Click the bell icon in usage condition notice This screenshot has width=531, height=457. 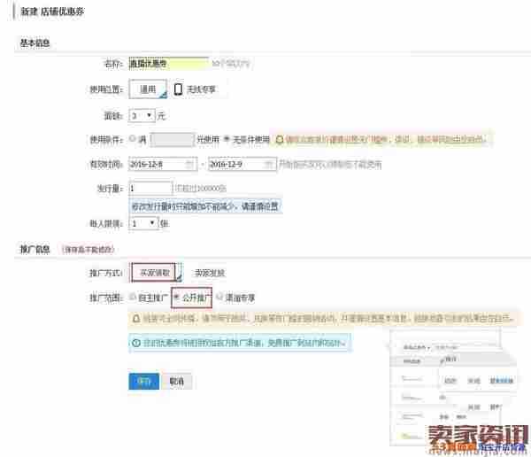point(280,139)
